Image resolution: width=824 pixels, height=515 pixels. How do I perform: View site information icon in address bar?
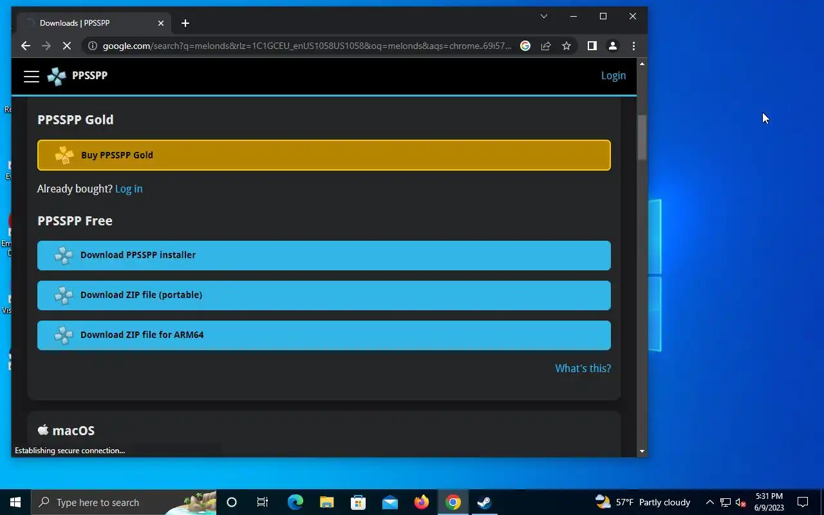[93, 46]
